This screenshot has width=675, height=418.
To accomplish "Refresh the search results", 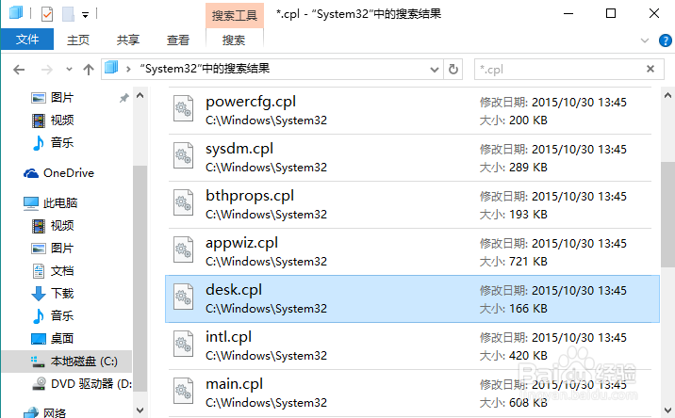I will point(453,69).
